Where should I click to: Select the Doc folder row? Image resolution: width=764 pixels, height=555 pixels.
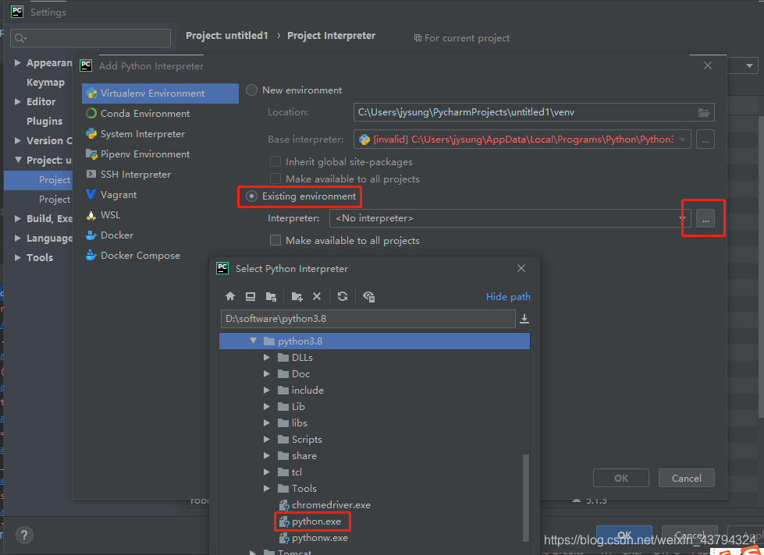click(375, 374)
